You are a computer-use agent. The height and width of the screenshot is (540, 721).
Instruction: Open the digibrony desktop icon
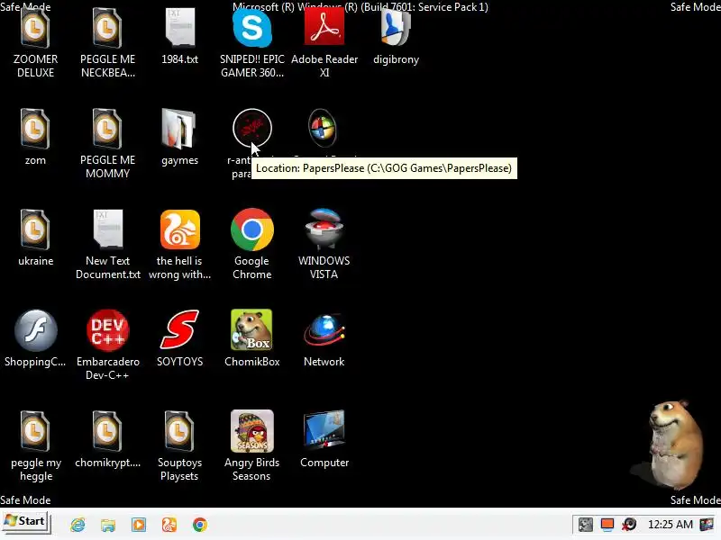point(396,28)
